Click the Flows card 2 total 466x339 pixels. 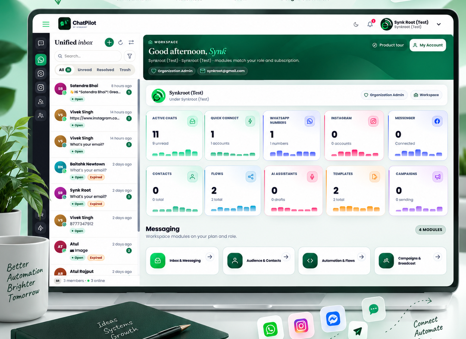217,200
